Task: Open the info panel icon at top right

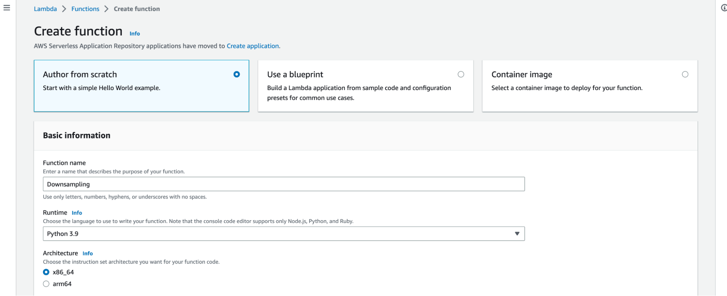Action: [724, 8]
